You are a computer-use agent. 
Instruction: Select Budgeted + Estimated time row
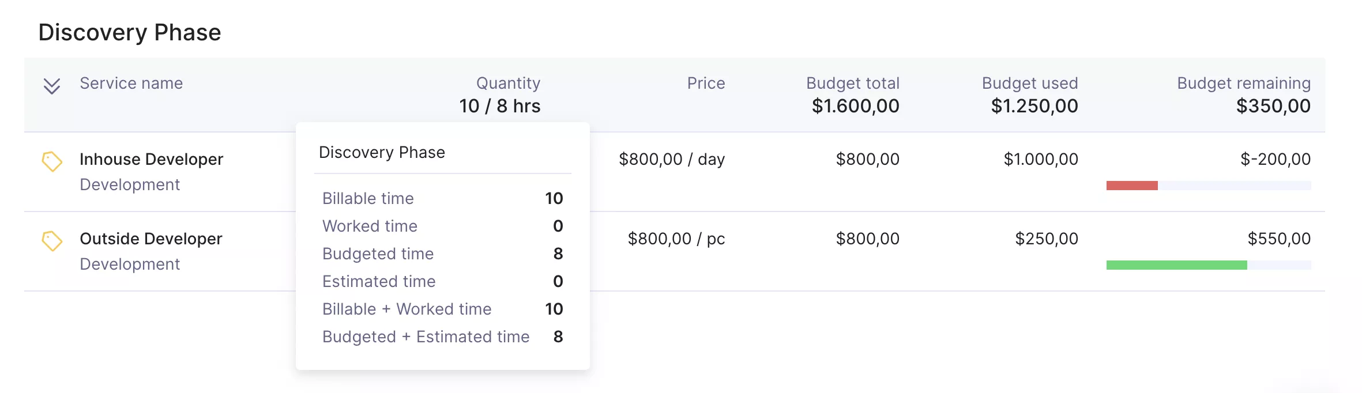pos(442,337)
